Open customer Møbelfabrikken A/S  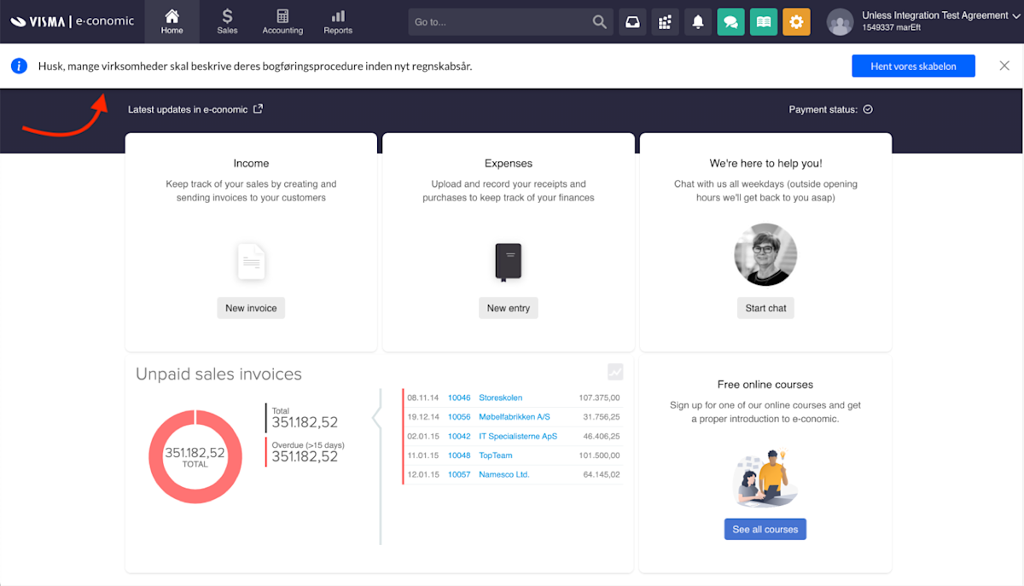[x=515, y=417]
